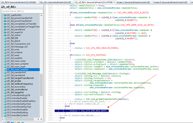The width and height of the screenshot is (193, 123).
Task: Switch to the i2c_v0.c tab
Action: pos(55,2)
